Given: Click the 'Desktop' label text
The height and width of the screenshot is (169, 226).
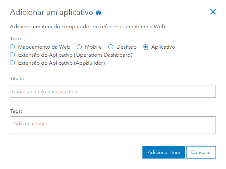Looking at the screenshot, I should pos(126,47).
